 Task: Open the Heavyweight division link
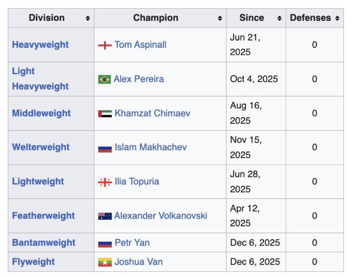(40, 45)
